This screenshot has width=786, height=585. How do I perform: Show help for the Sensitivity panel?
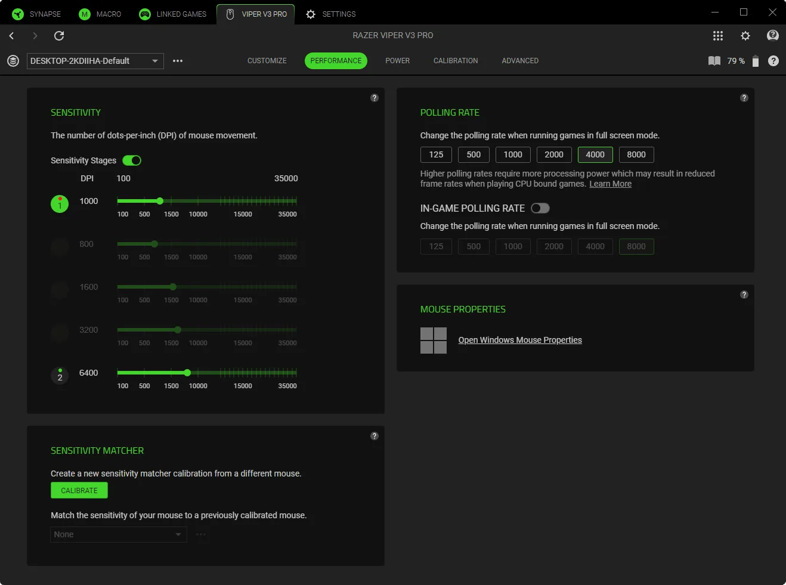click(x=375, y=98)
